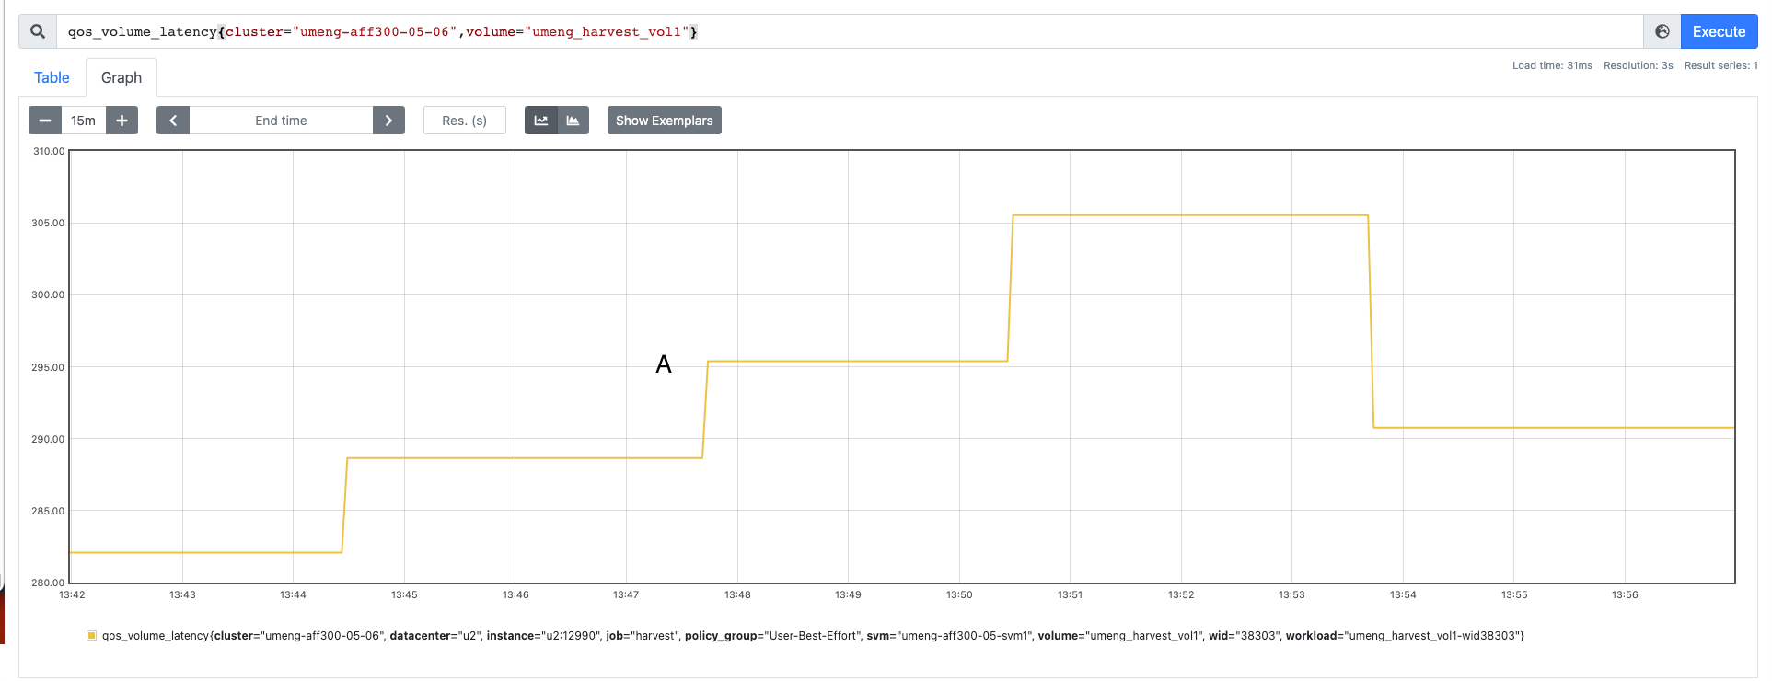
Task: Click the yellow legend color swatch
Action: point(91,635)
